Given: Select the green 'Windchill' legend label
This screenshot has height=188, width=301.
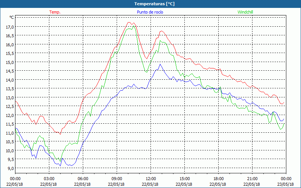Looking at the screenshot, I should 245,12.
